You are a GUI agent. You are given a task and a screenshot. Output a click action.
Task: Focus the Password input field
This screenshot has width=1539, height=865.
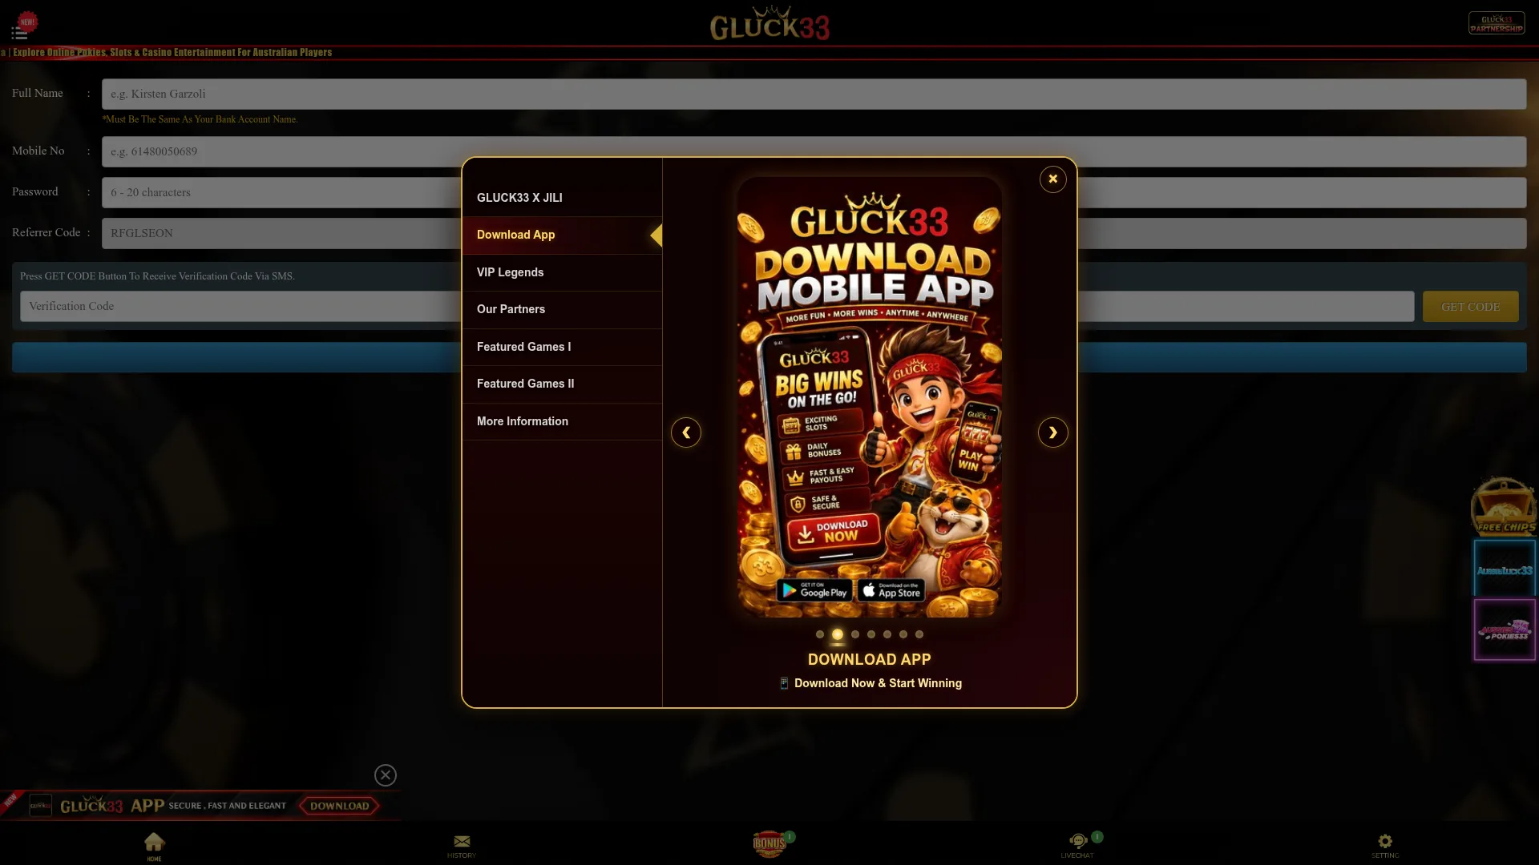814,192
